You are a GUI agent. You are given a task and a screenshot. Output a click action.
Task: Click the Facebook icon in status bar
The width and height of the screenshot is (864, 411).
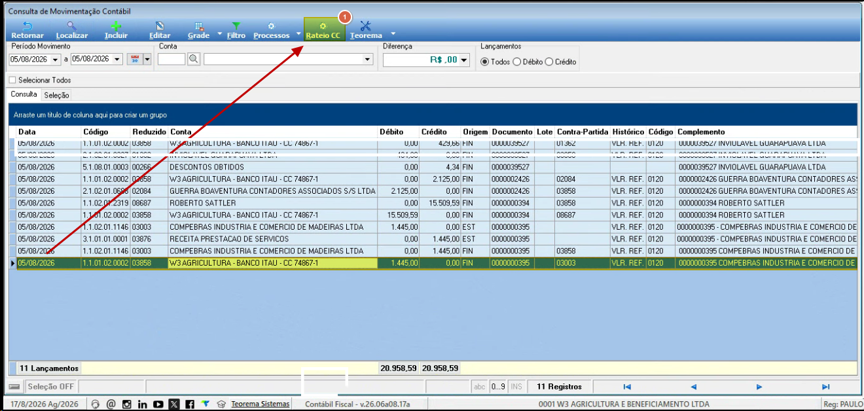[x=189, y=404]
